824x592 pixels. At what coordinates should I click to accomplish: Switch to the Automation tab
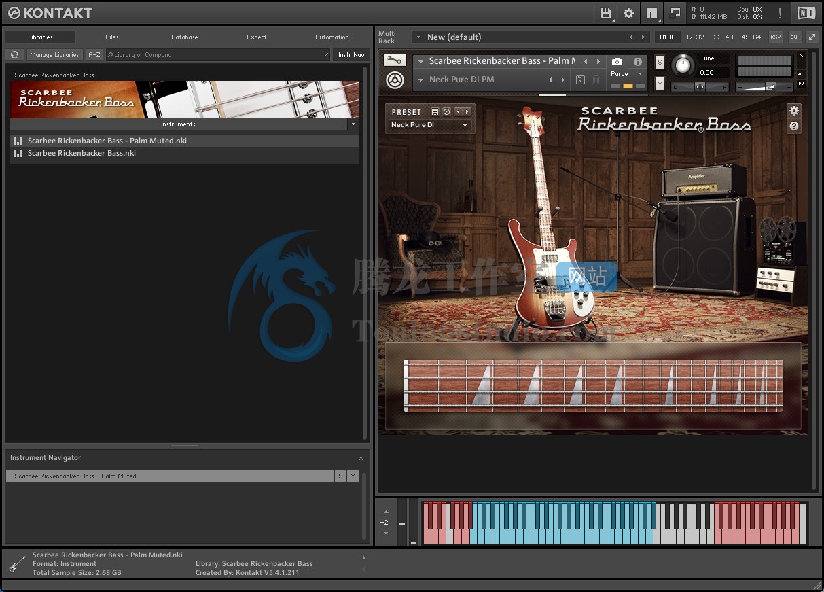332,37
